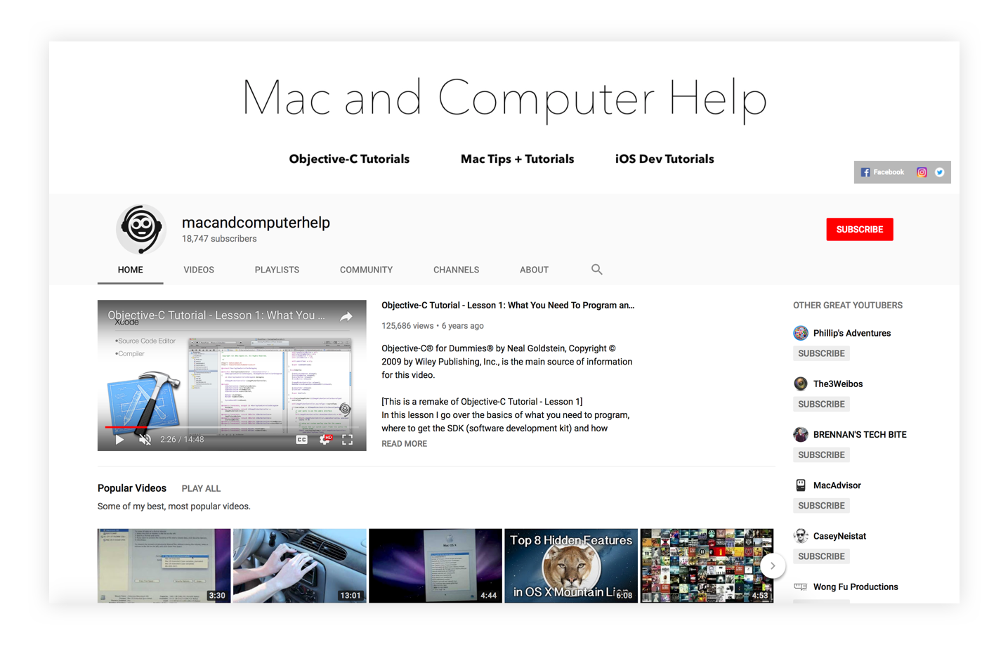This screenshot has height=654, width=1008.
Task: Open The3Weibos channel name
Action: (838, 384)
